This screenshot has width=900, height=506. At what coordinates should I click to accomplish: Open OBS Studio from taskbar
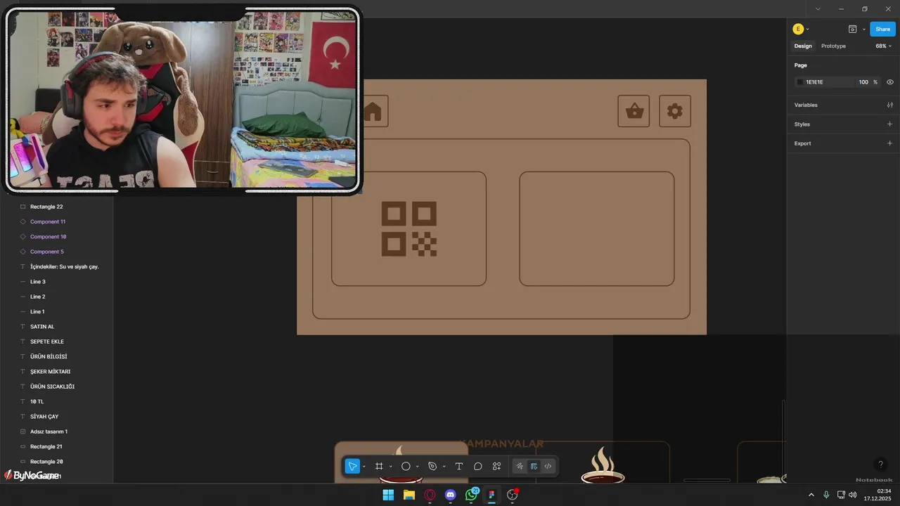point(513,495)
